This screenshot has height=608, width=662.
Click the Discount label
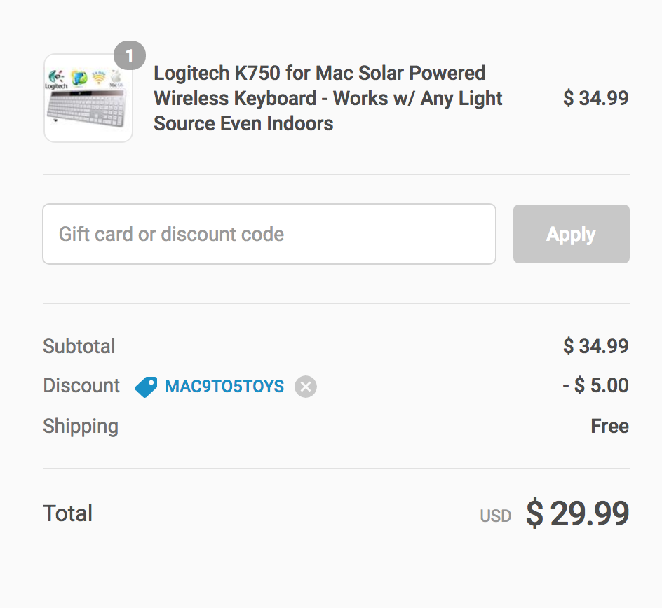(81, 386)
